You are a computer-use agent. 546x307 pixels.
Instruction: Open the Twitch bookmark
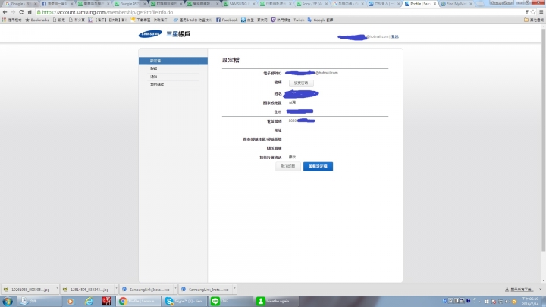click(287, 20)
